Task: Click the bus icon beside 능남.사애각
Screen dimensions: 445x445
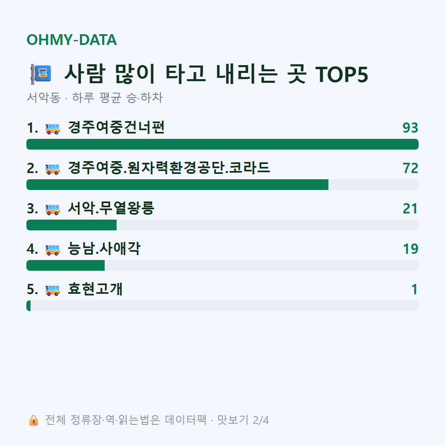Action: 53,250
